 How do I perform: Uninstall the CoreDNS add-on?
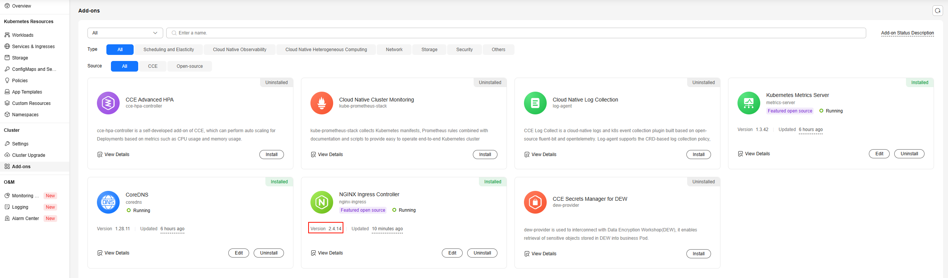click(x=269, y=253)
